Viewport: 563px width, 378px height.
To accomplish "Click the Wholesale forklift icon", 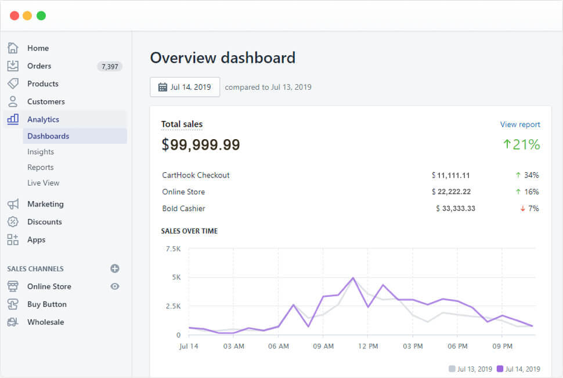I will [x=13, y=322].
